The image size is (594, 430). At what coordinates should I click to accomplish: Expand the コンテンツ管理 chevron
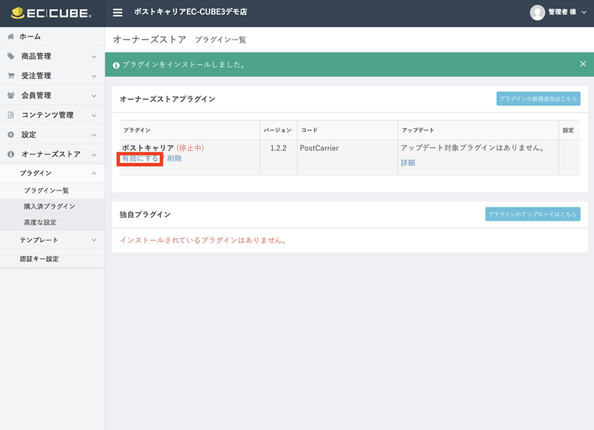pyautogui.click(x=94, y=116)
